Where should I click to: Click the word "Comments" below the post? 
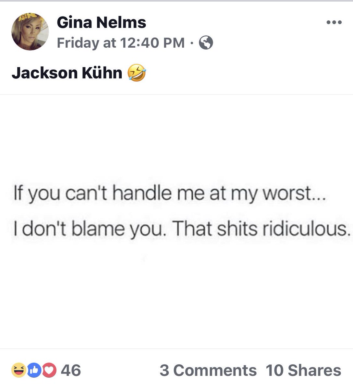click(x=215, y=371)
